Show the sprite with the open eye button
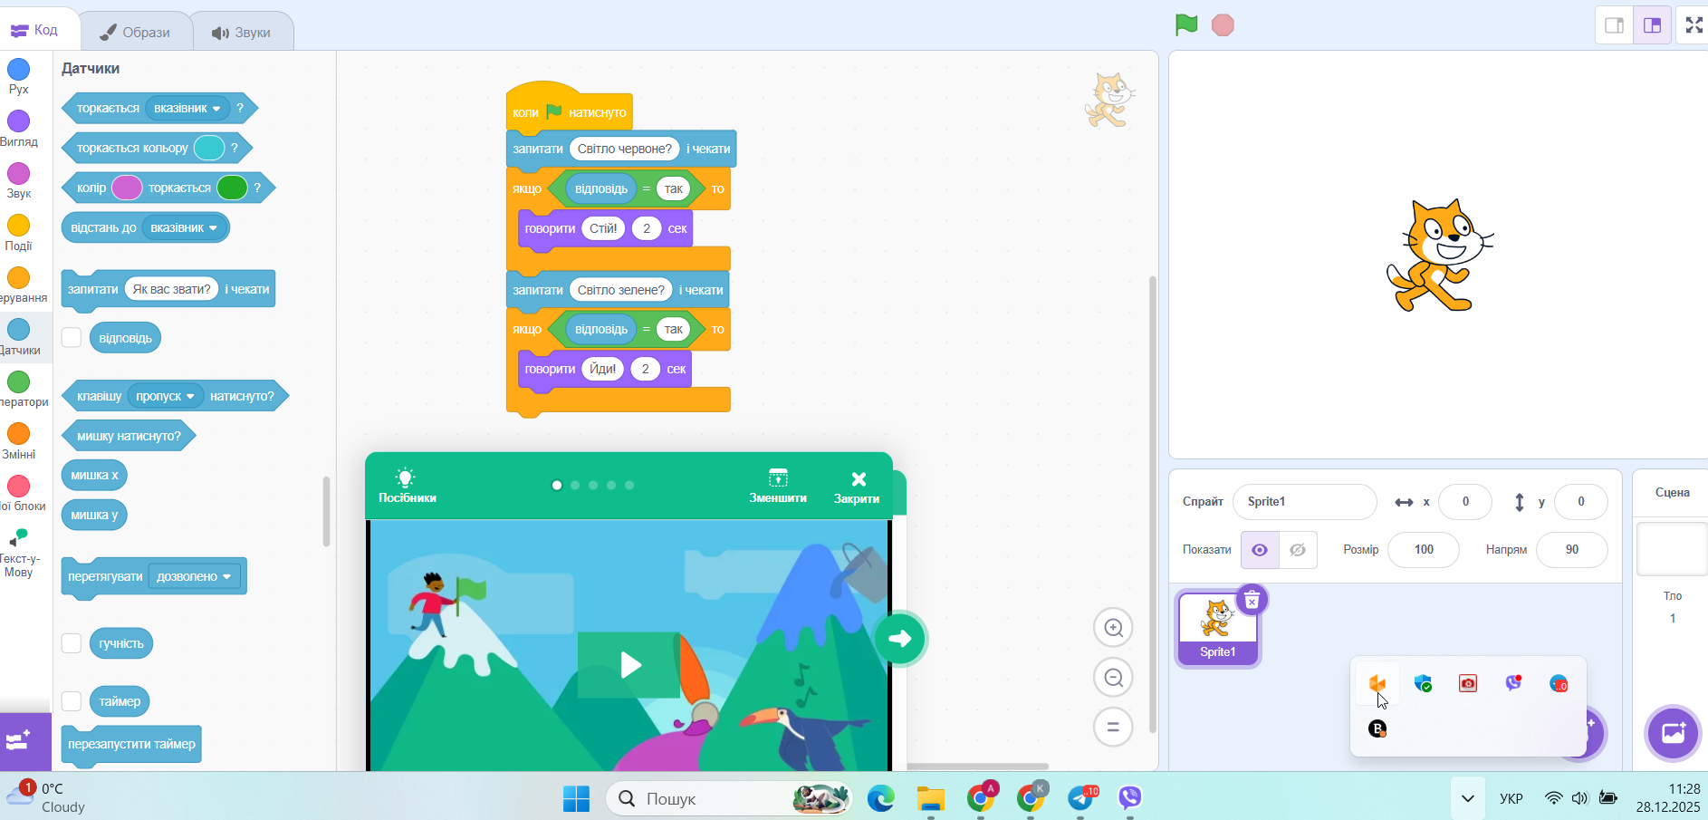Screen dimensions: 1708x820 pos(1260,550)
